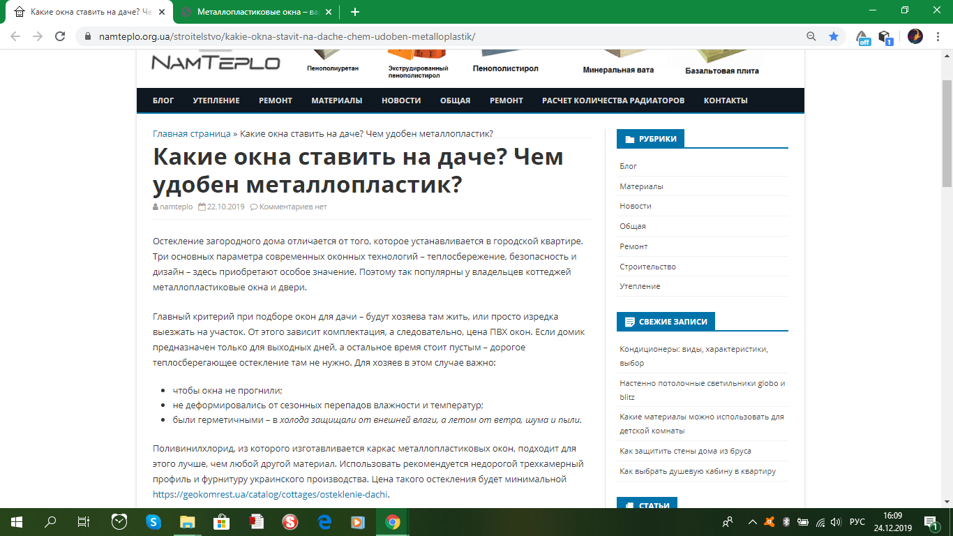Open post about материалы для детской комнаты
The width and height of the screenshot is (953, 536).
point(702,424)
